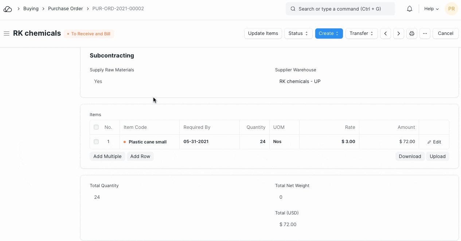Open the Help menu
Image resolution: width=461 pixels, height=241 pixels.
point(431,9)
